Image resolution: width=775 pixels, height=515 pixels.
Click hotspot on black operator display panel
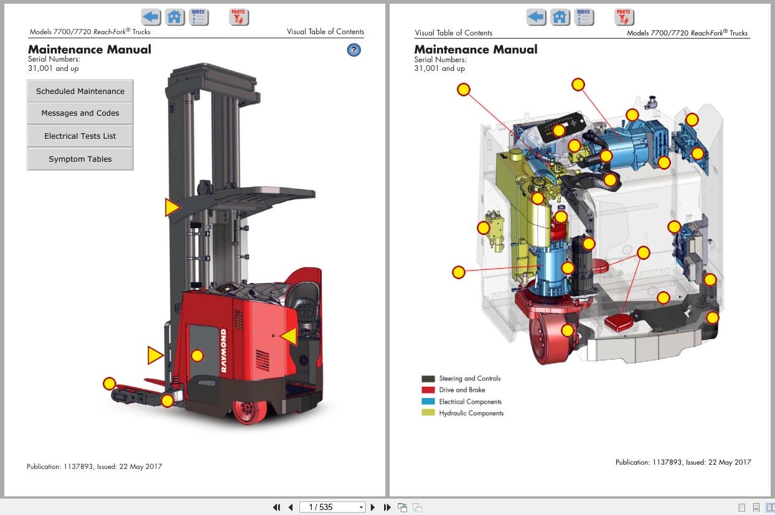point(559,130)
